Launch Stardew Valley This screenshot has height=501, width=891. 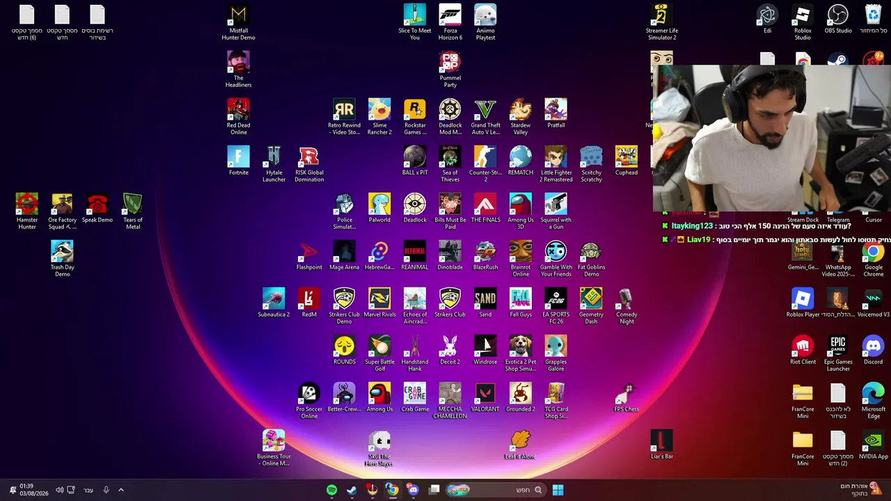pyautogui.click(x=520, y=117)
